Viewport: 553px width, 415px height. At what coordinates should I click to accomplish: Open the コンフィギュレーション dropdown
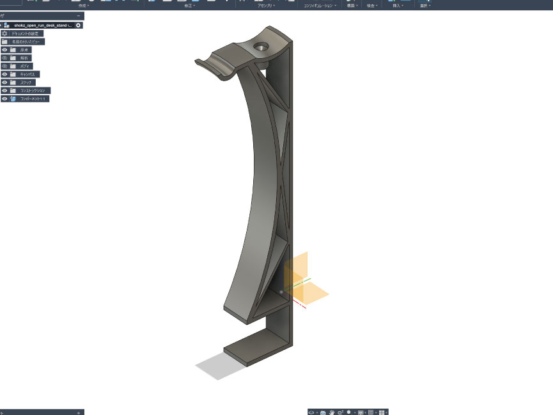point(320,6)
